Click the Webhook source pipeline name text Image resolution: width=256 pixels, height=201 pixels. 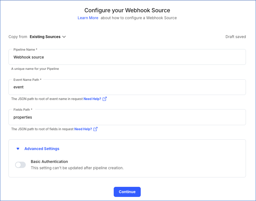pyautogui.click(x=29, y=57)
